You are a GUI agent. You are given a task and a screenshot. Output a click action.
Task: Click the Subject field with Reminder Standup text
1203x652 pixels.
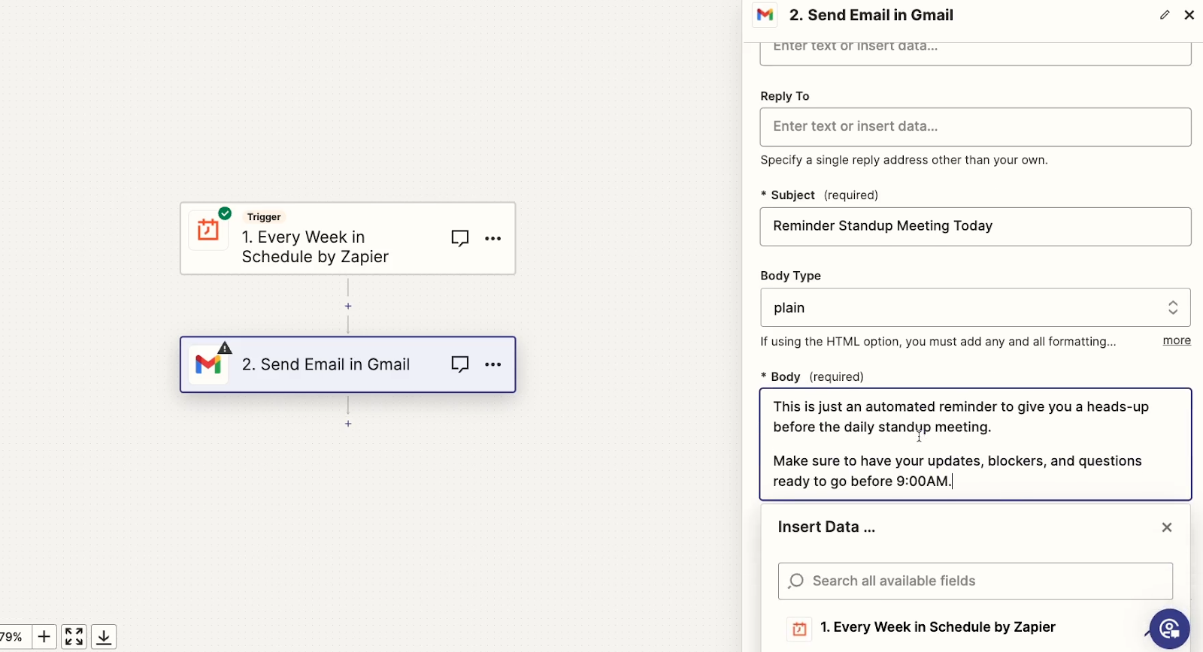975,227
